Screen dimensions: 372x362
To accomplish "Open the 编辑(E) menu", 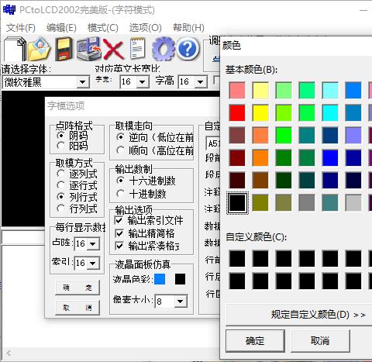I will click(61, 28).
